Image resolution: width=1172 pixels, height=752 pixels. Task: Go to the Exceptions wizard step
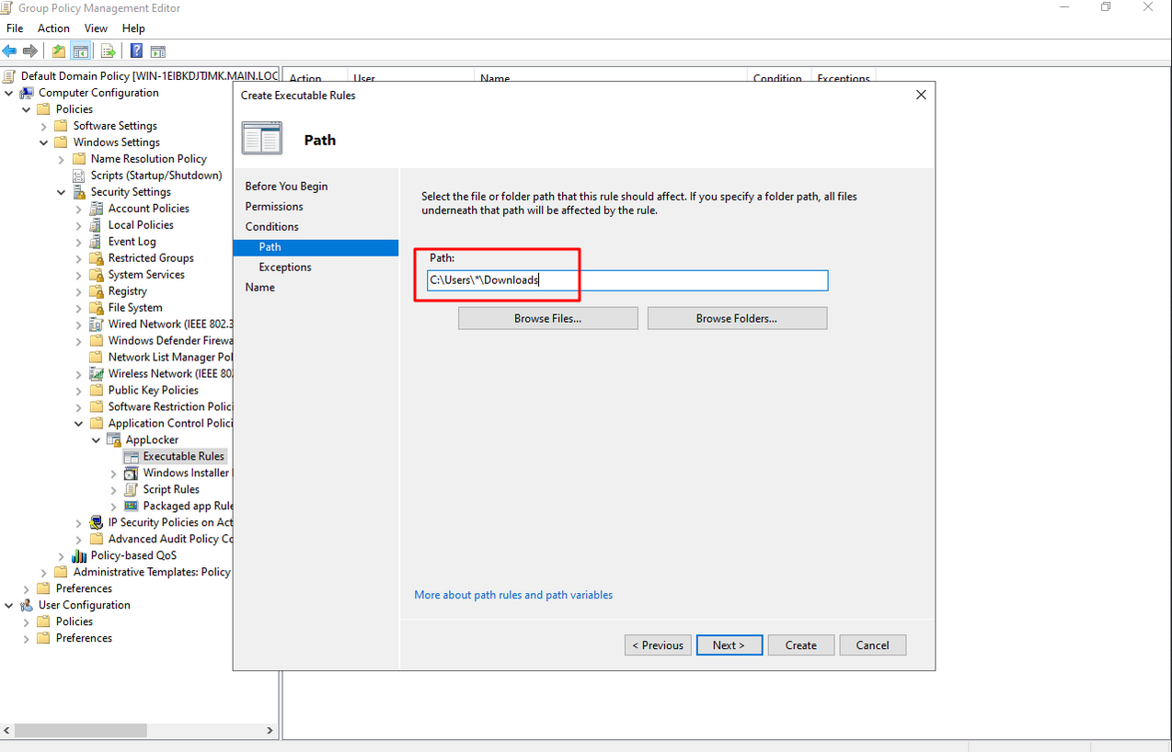click(x=285, y=268)
